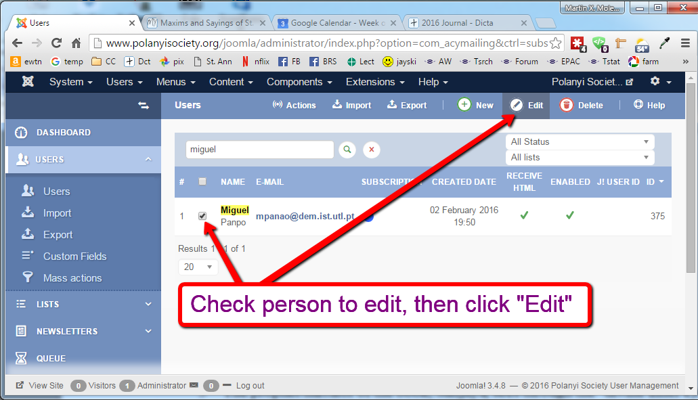Open the Components menu
The image size is (698, 400).
tap(299, 82)
